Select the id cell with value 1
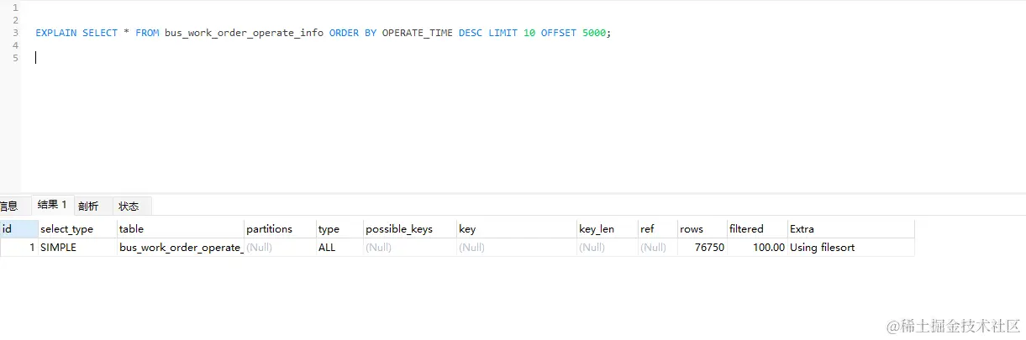 coord(18,248)
